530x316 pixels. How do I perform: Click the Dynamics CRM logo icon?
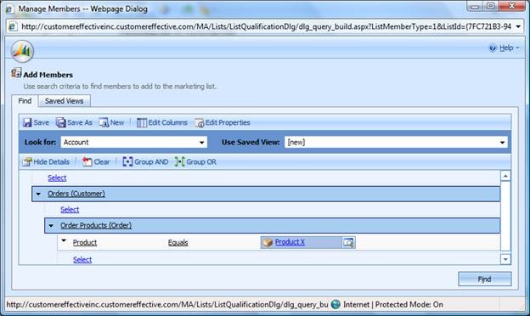(x=22, y=51)
